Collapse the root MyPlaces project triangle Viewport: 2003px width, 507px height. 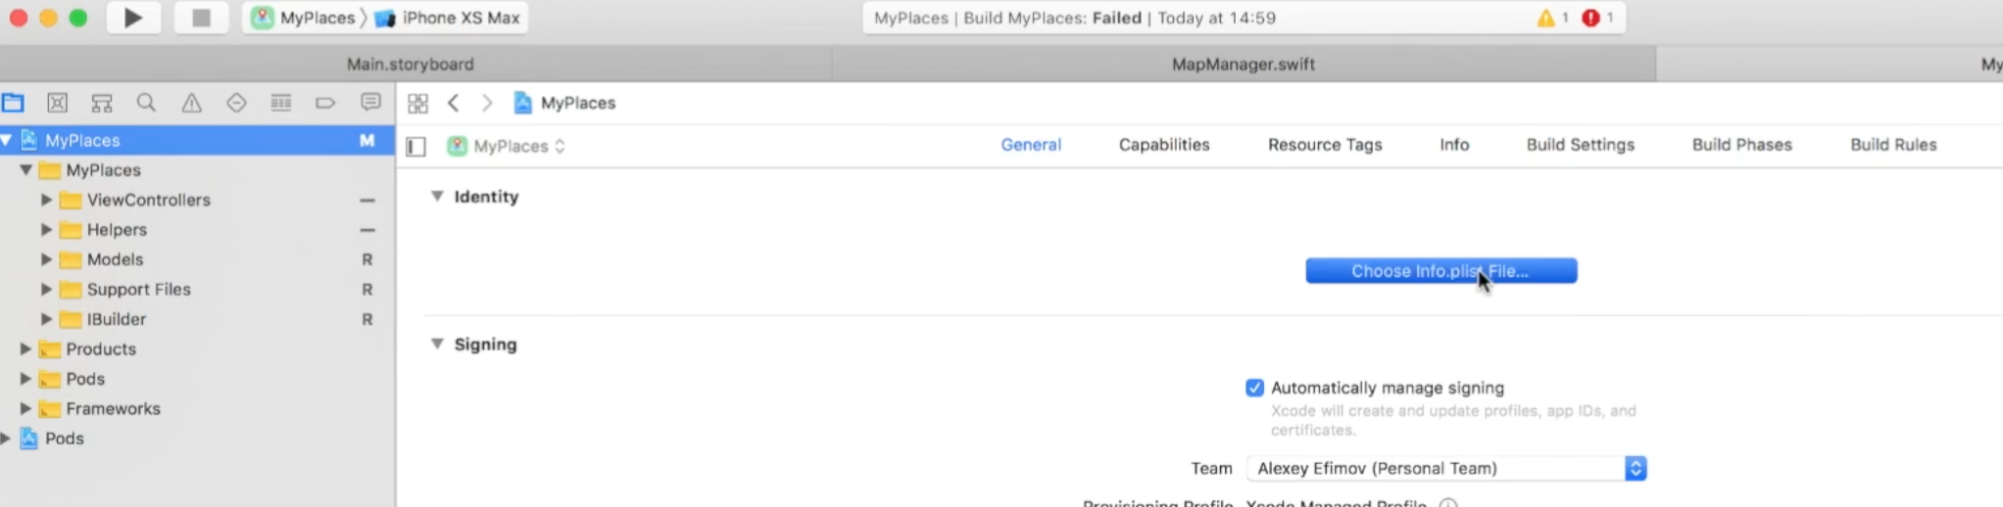click(6, 140)
